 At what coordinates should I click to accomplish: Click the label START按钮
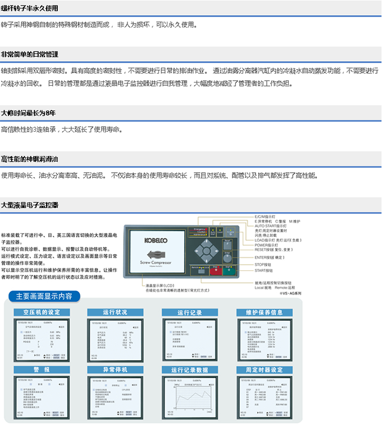point(263,270)
